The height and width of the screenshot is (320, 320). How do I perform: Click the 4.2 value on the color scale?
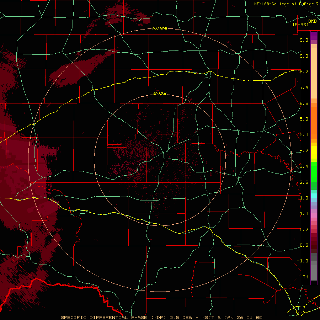304,151
